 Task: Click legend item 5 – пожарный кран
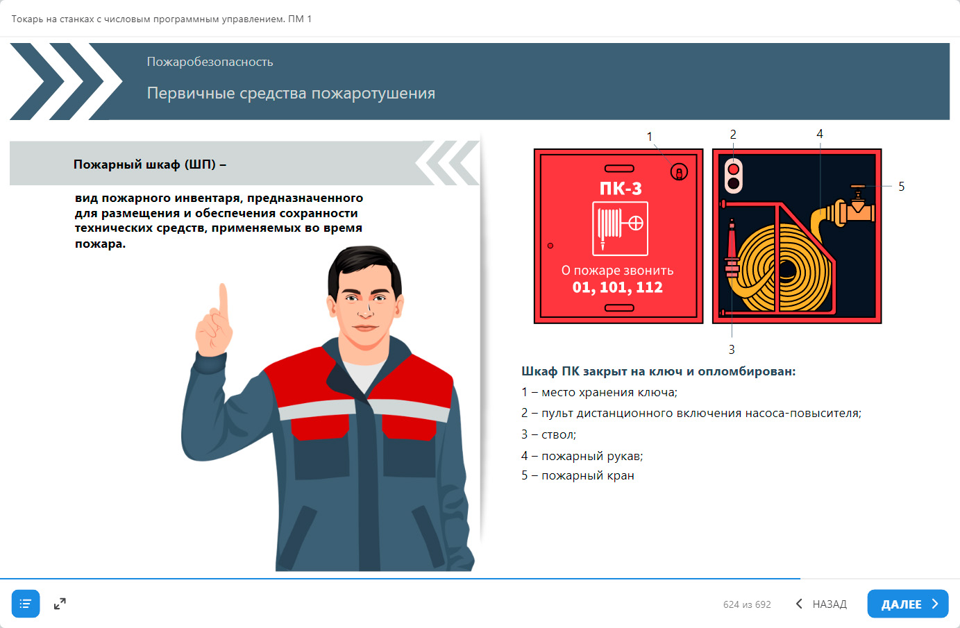click(x=578, y=476)
